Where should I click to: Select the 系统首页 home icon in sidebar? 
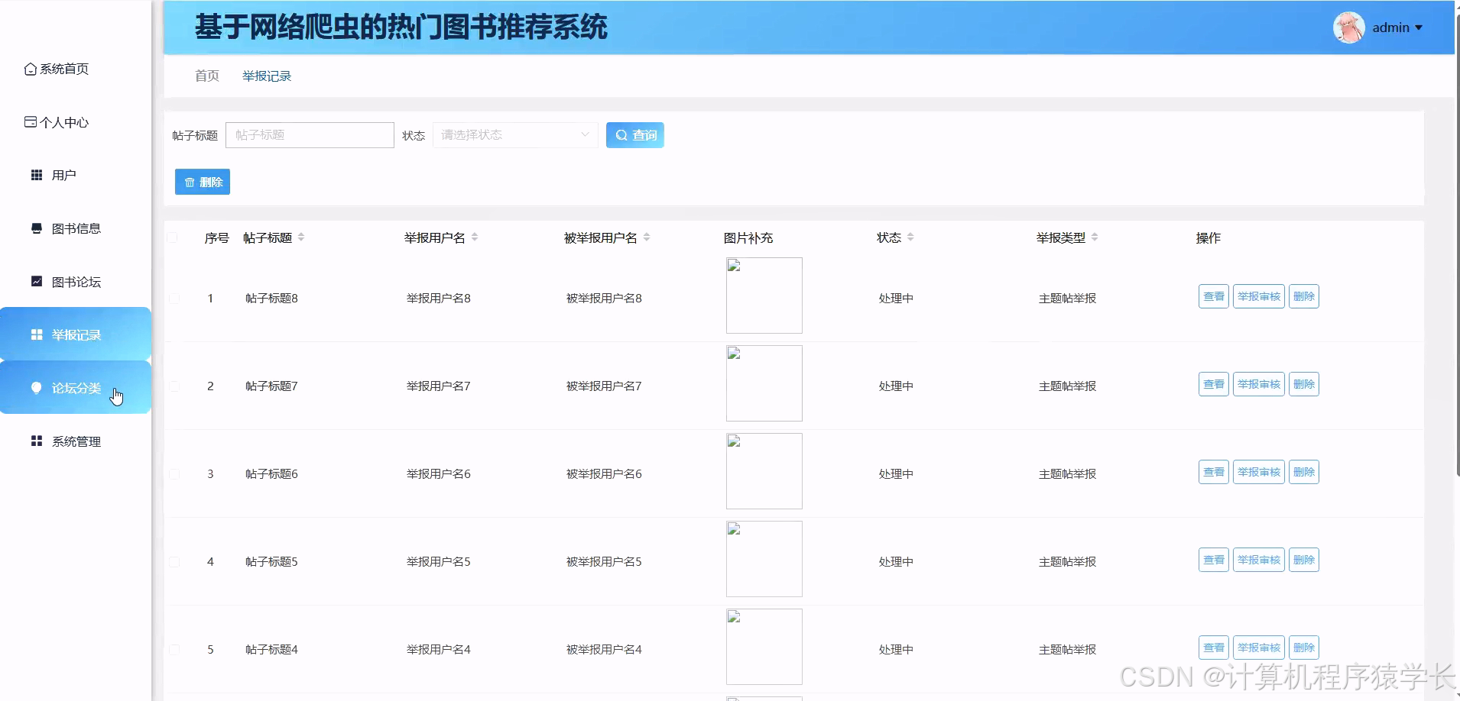[29, 68]
